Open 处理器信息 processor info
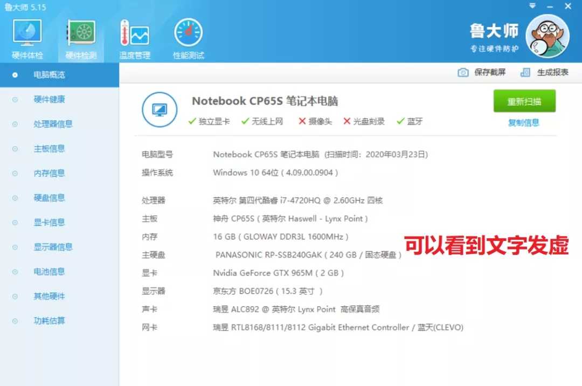 (x=53, y=124)
